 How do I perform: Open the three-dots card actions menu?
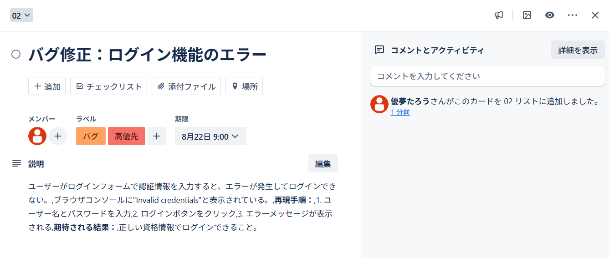click(573, 15)
